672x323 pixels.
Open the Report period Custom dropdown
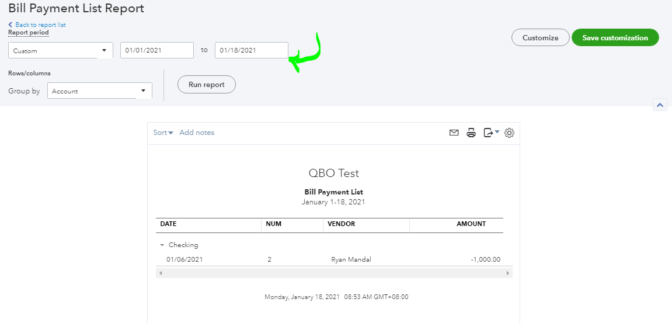point(61,51)
